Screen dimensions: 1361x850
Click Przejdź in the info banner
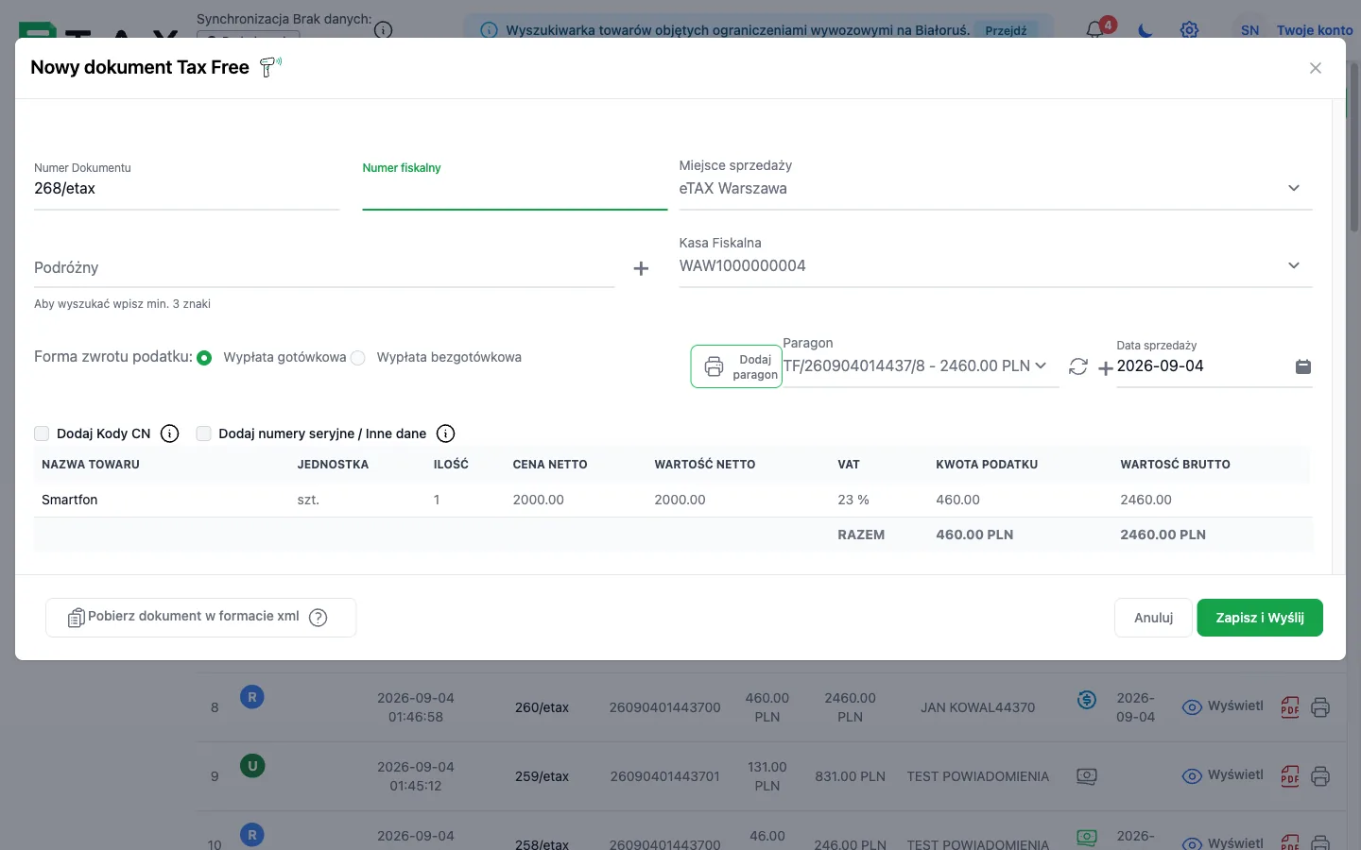point(1006,30)
